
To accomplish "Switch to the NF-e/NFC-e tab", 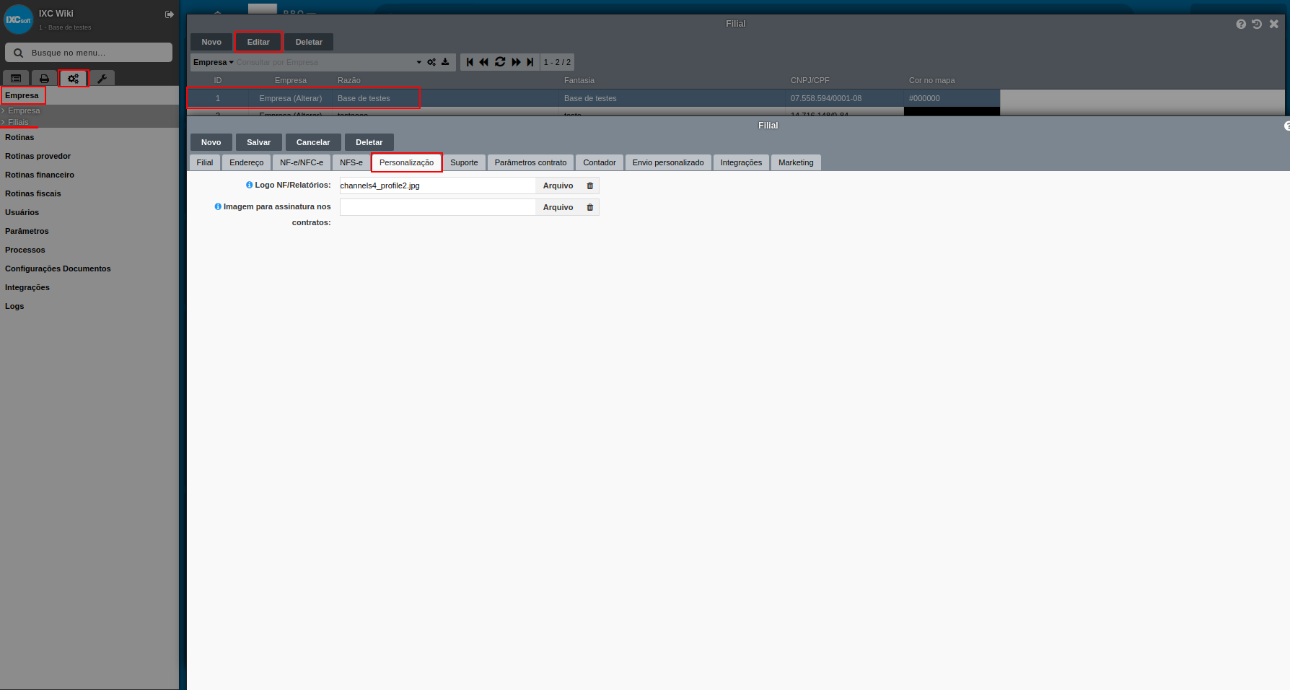I will (302, 162).
